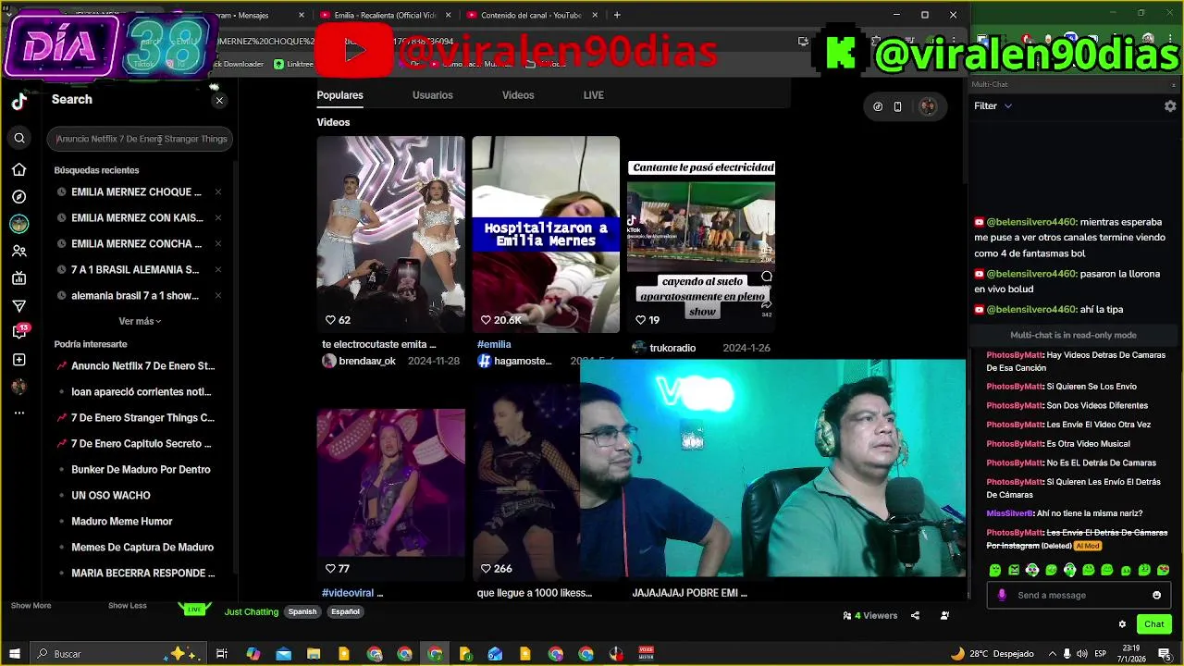Open Windows Start menu
1184x666 pixels.
coord(15,654)
